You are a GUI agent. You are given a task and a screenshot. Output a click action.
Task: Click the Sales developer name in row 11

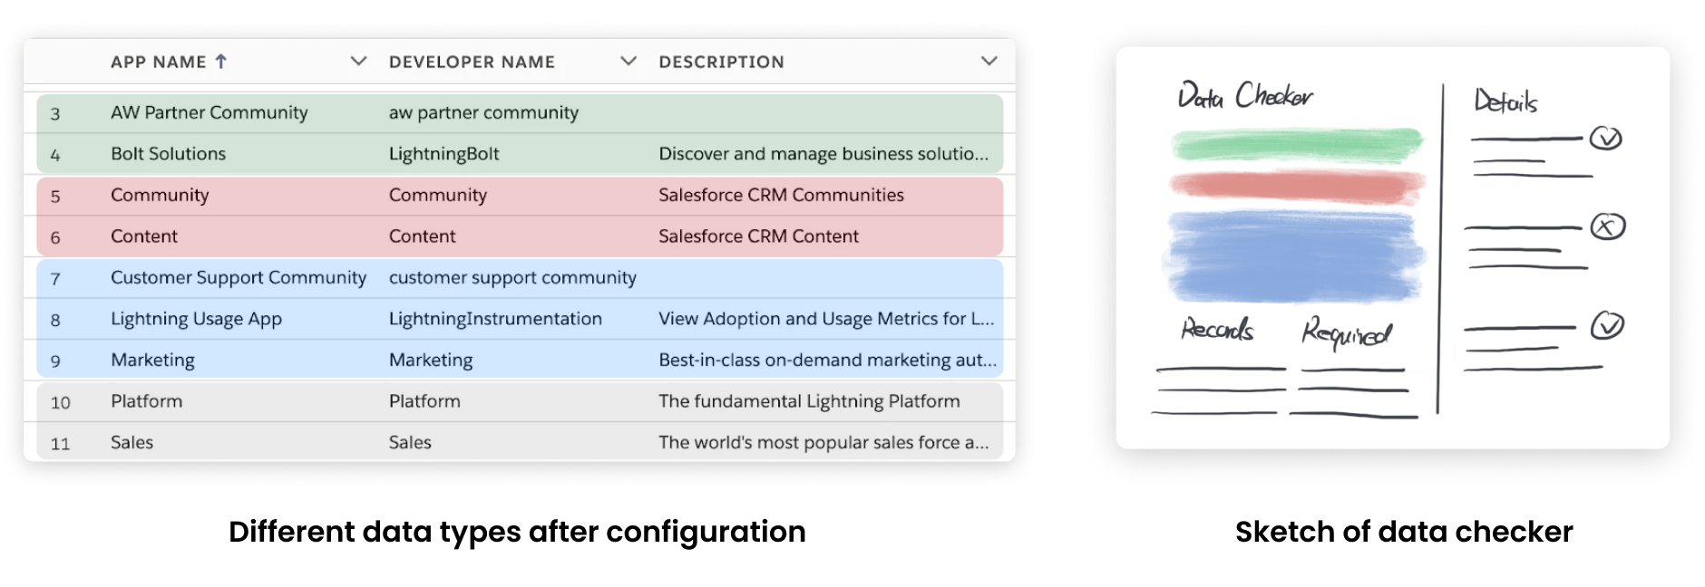410,442
